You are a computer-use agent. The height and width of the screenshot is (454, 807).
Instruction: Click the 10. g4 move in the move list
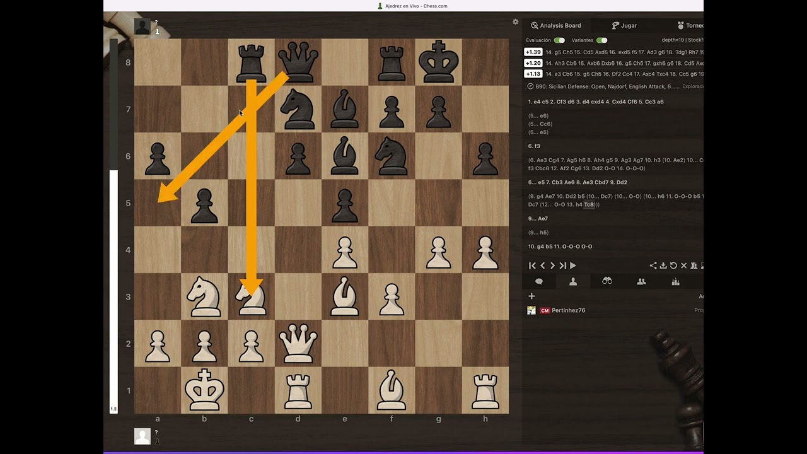(x=536, y=247)
